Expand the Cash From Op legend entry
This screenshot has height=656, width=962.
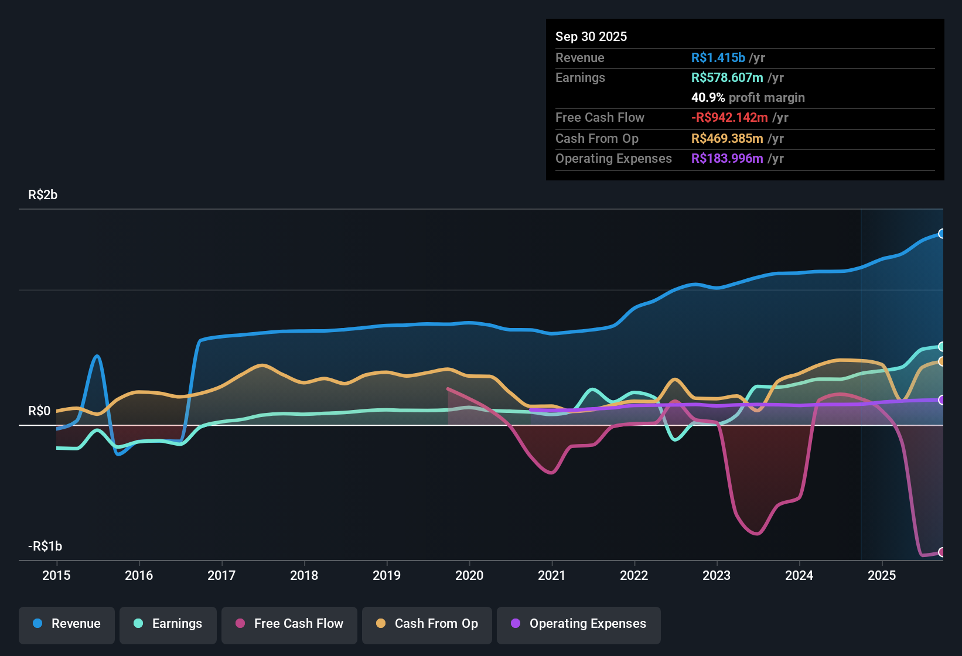[427, 624]
